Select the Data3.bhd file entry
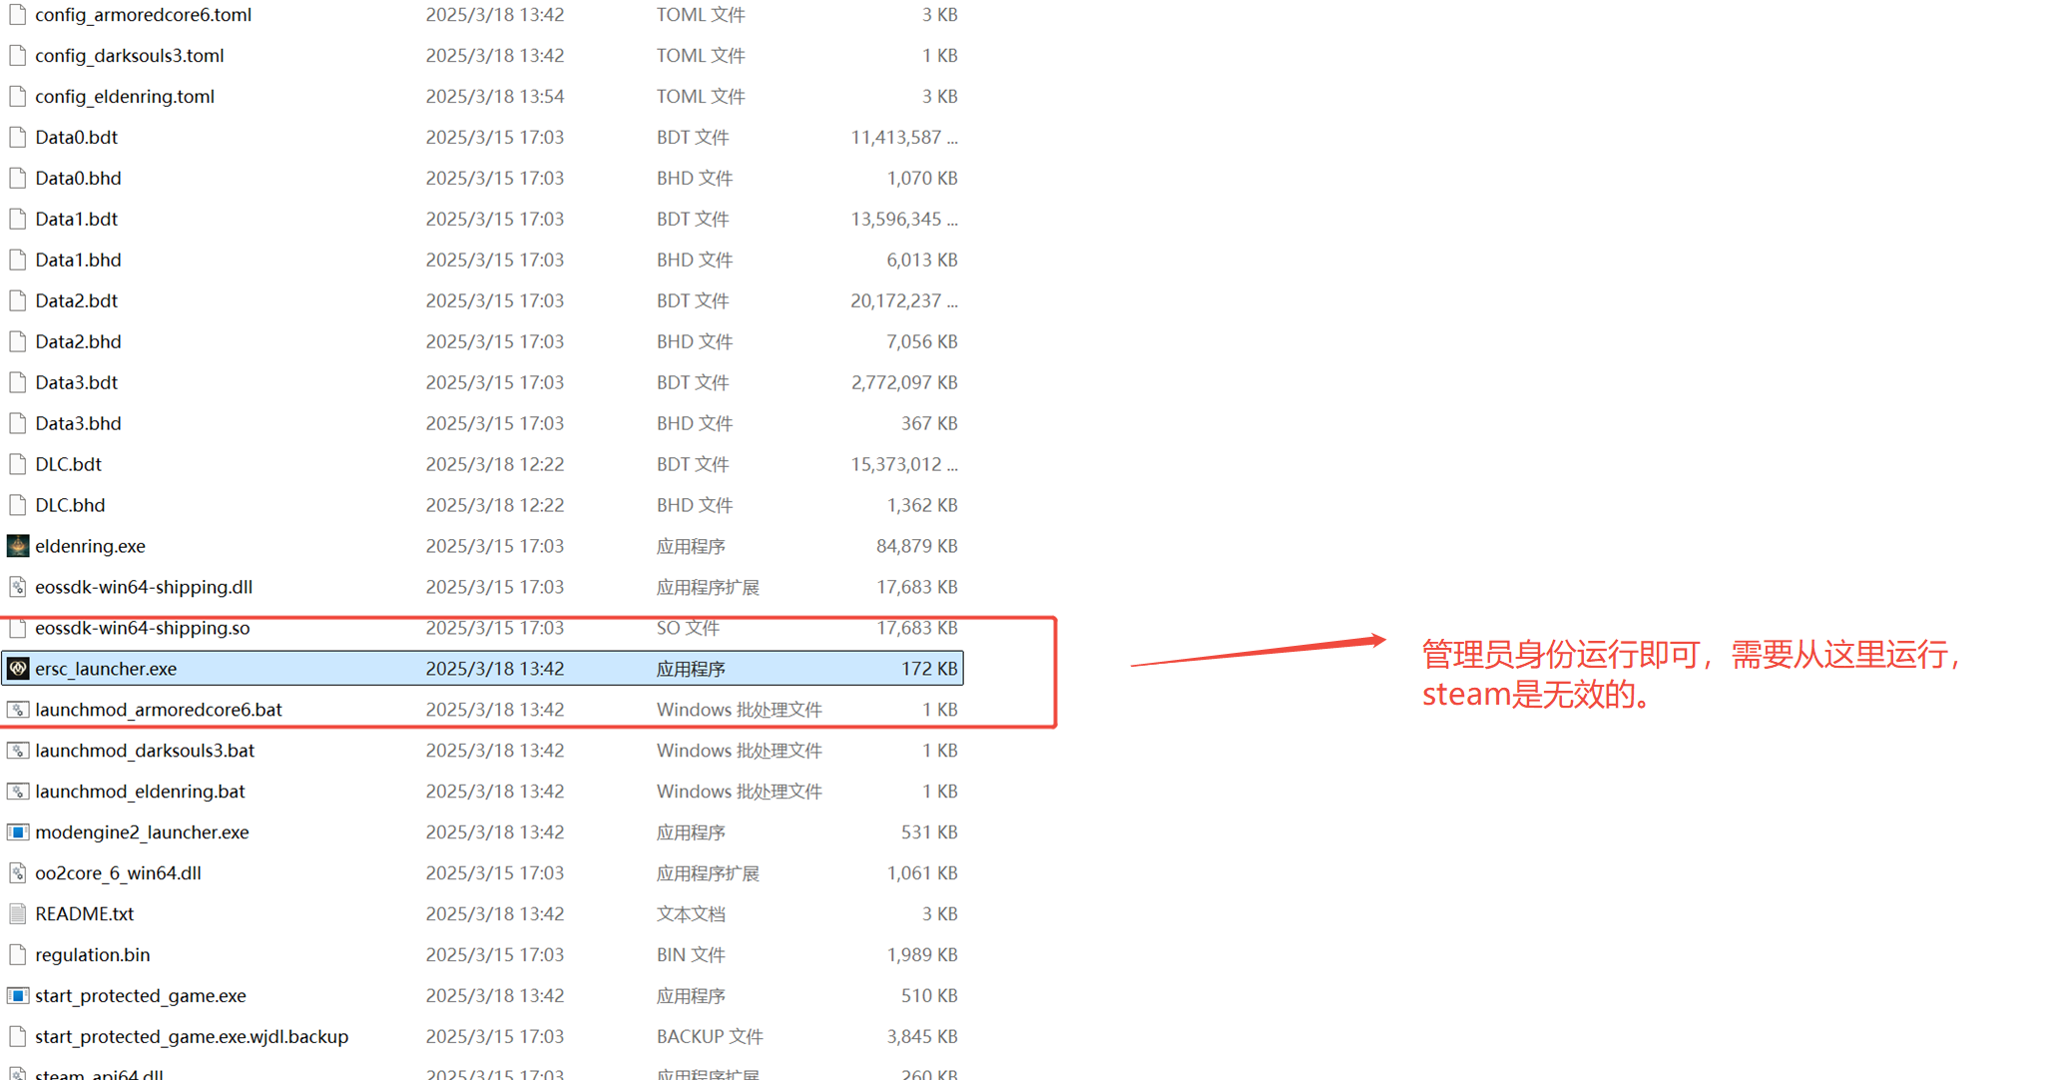Screen dimensions: 2064x1080 pyautogui.click(x=78, y=423)
